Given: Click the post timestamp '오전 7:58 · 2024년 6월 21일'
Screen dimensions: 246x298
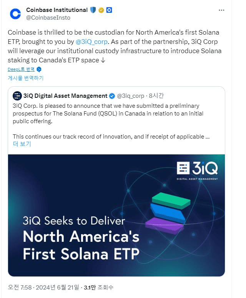Looking at the screenshot, I should click(x=43, y=287).
